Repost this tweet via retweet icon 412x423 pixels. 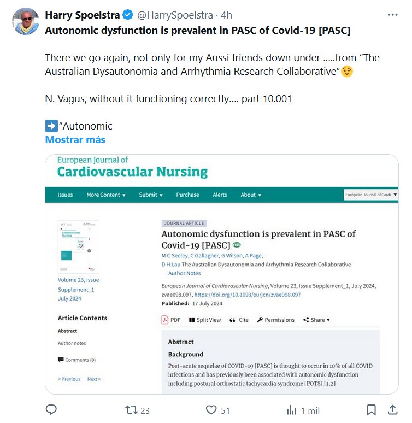click(131, 410)
